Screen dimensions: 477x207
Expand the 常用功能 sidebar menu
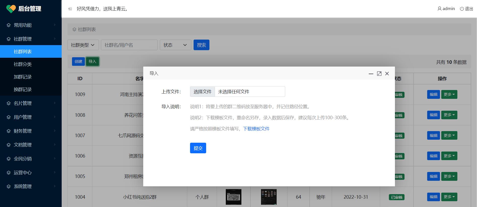[31, 25]
